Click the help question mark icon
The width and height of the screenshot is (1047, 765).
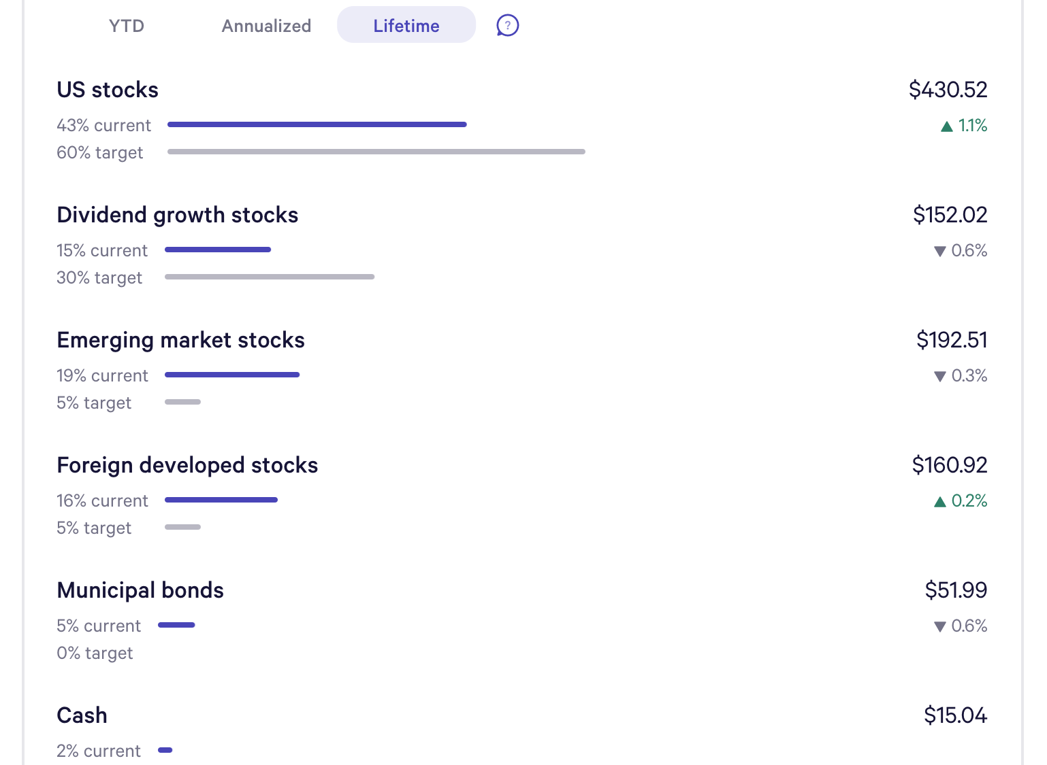(507, 26)
